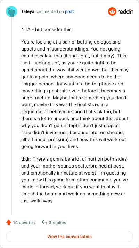
Task: Follow the blue "post" link
Action: click(x=69, y=11)
